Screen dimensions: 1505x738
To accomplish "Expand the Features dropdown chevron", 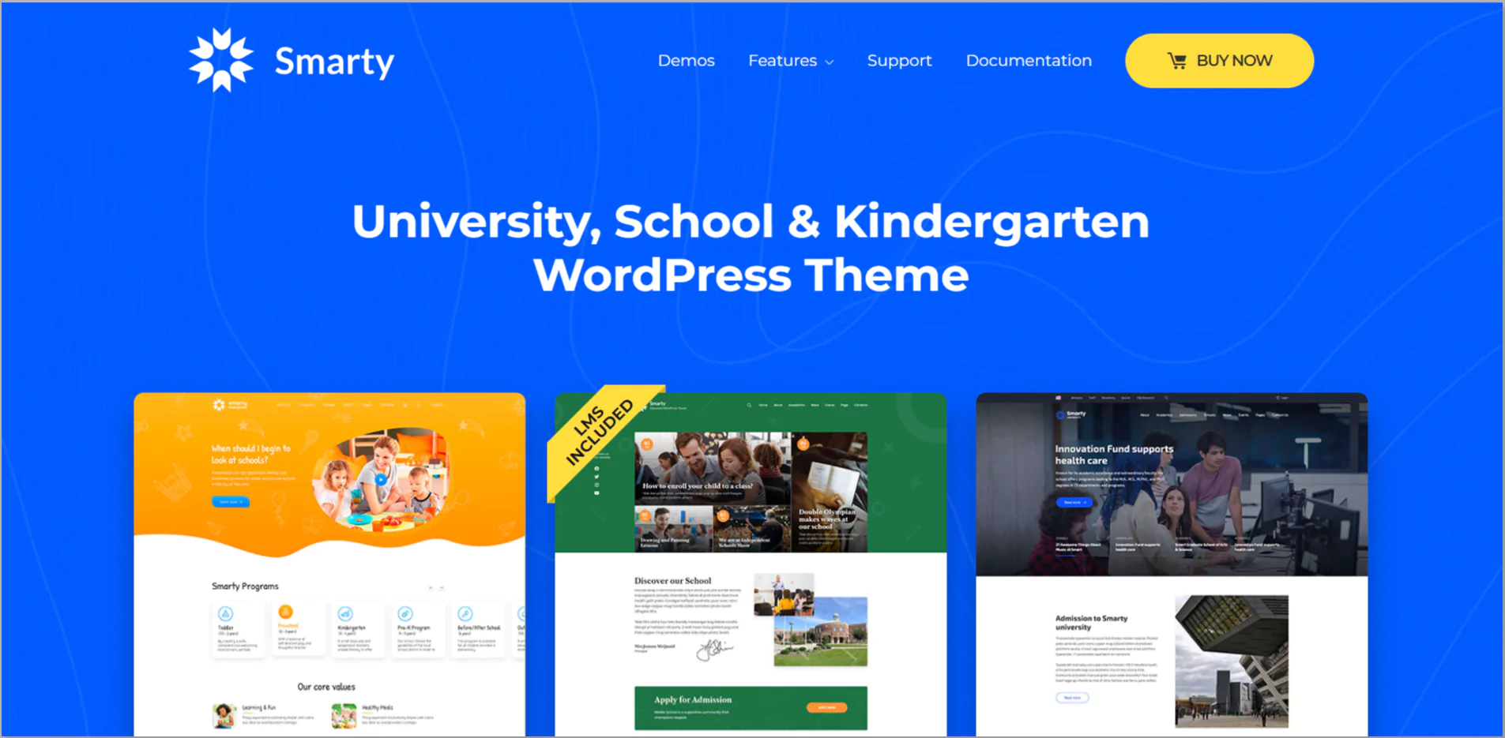I will click(829, 62).
